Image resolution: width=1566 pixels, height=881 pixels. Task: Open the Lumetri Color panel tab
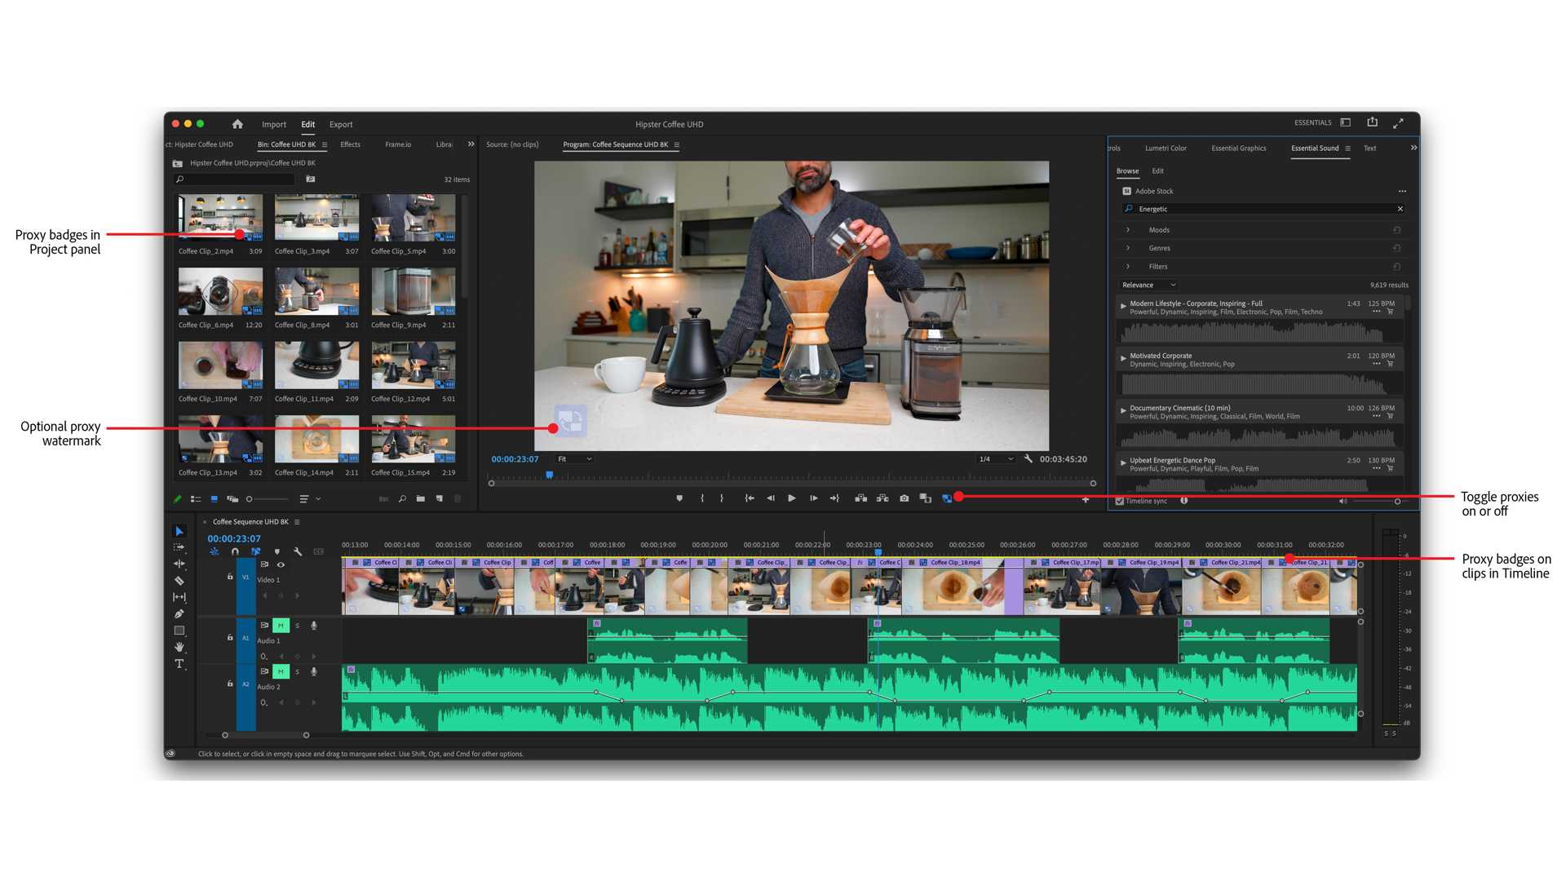[x=1166, y=148]
